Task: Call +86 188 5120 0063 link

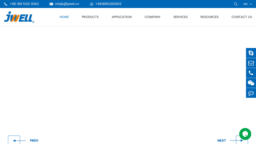Action: [x=24, y=4]
